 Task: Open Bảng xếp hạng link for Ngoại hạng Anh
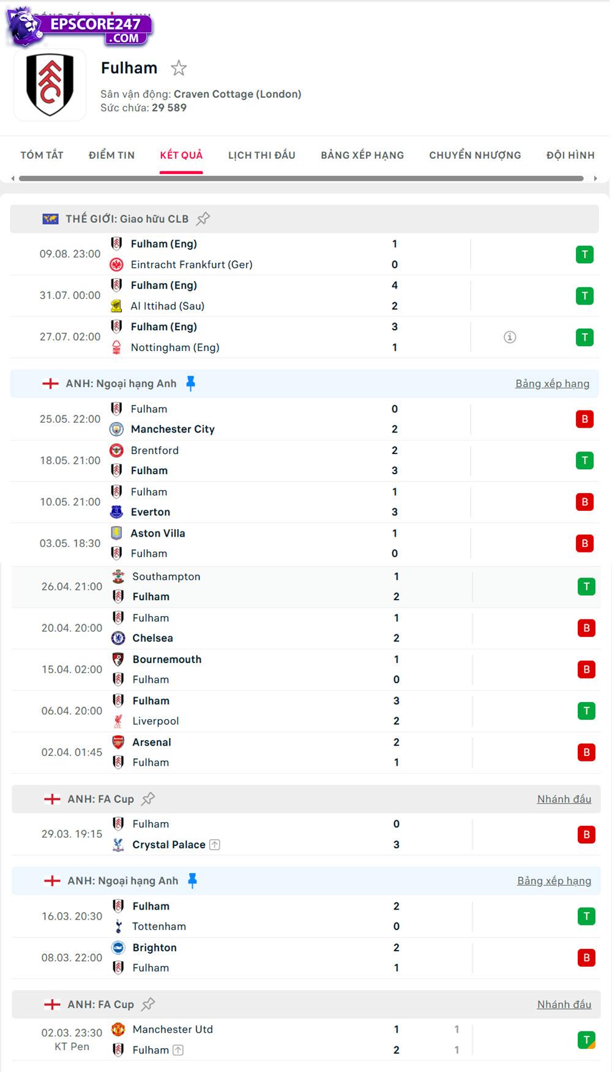click(552, 383)
